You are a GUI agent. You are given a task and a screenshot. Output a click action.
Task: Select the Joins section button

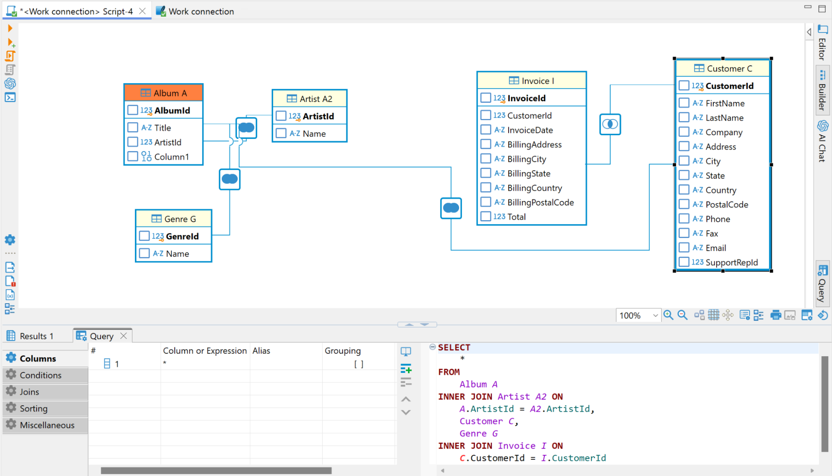29,392
